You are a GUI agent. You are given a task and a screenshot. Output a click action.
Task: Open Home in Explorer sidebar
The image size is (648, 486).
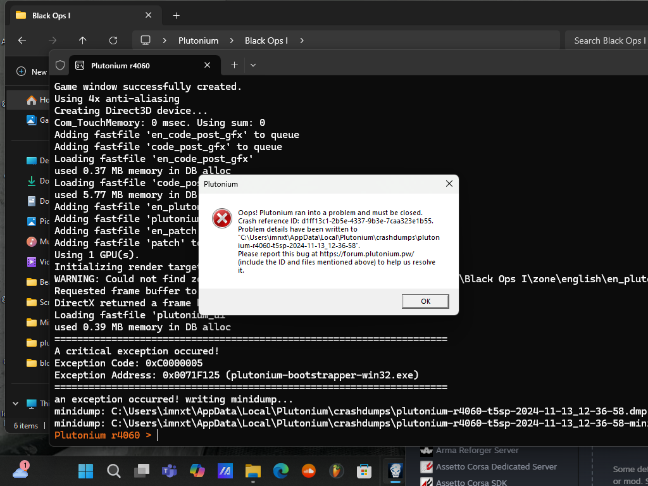[x=38, y=100]
